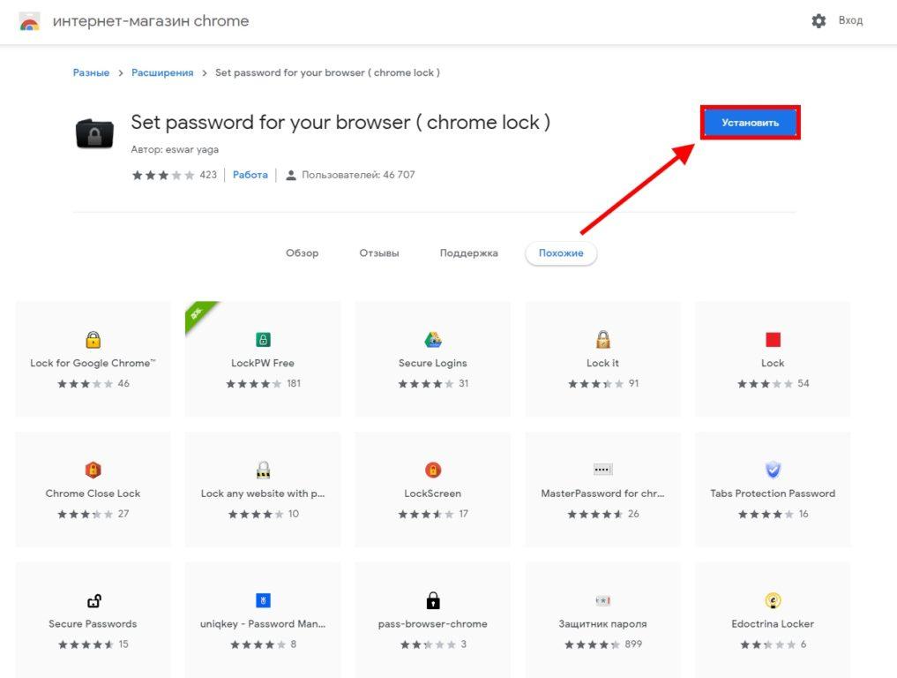This screenshot has width=897, height=678.
Task: Open the Обзор tab
Action: pyautogui.click(x=303, y=252)
